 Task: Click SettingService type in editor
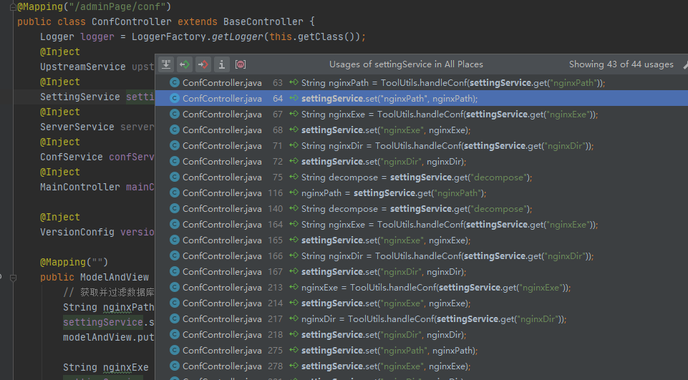tap(80, 97)
